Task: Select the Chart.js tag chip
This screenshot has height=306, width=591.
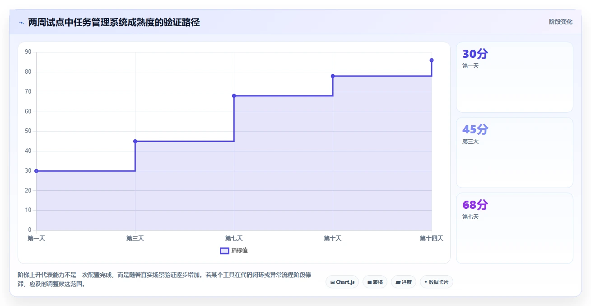Action: [x=342, y=282]
